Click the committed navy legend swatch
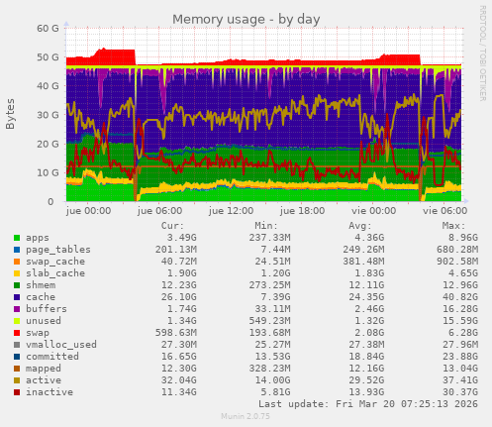This screenshot has height=427, width=492. [17, 357]
